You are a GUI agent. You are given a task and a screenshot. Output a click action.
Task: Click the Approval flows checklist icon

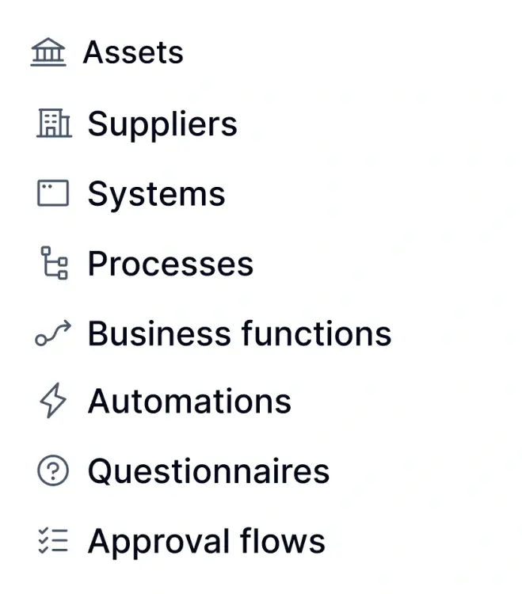pyautogui.click(x=53, y=542)
